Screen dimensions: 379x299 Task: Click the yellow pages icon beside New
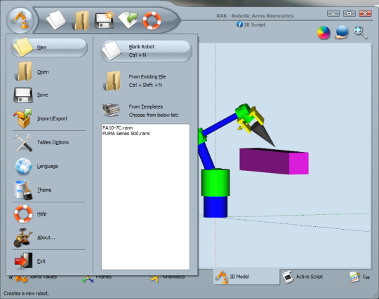(x=23, y=47)
